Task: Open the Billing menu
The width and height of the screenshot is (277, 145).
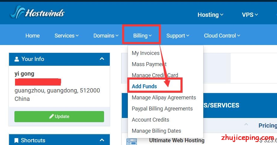Action: pos(142,36)
